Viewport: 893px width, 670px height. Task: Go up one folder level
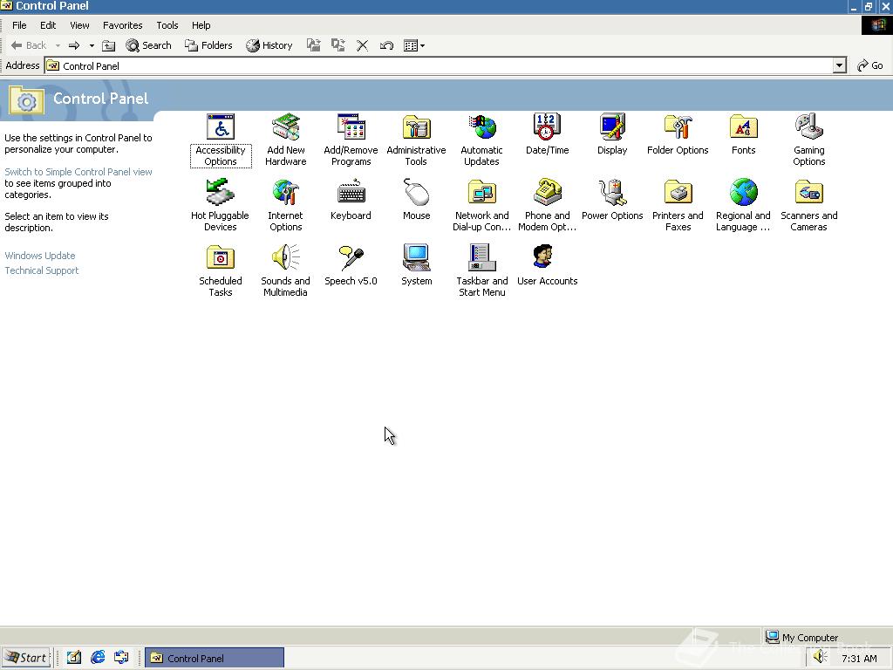pyautogui.click(x=108, y=45)
